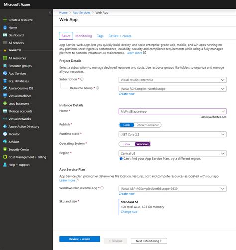
Task: Click the Subscription info icon
Action: [82, 79]
